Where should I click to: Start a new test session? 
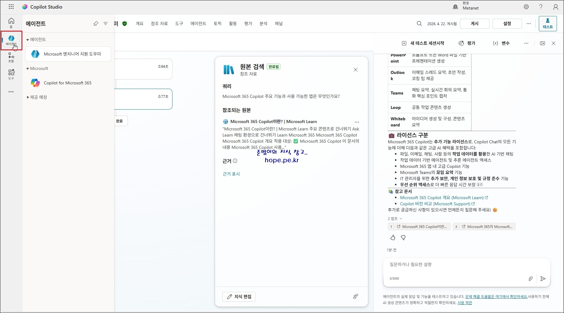[x=423, y=43]
